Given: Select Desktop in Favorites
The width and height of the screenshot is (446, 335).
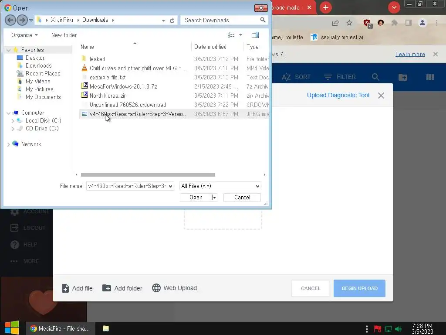Looking at the screenshot, I should (x=36, y=58).
